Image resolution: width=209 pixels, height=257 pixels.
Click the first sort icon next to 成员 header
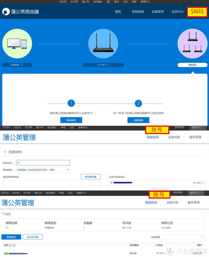click(x=10, y=245)
